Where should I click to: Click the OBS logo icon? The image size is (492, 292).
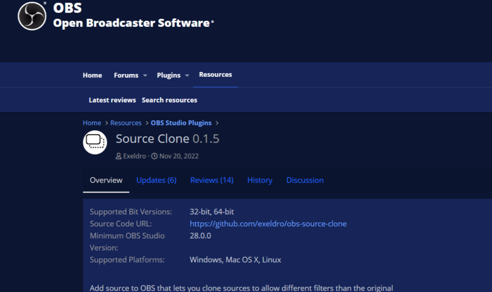[32, 16]
